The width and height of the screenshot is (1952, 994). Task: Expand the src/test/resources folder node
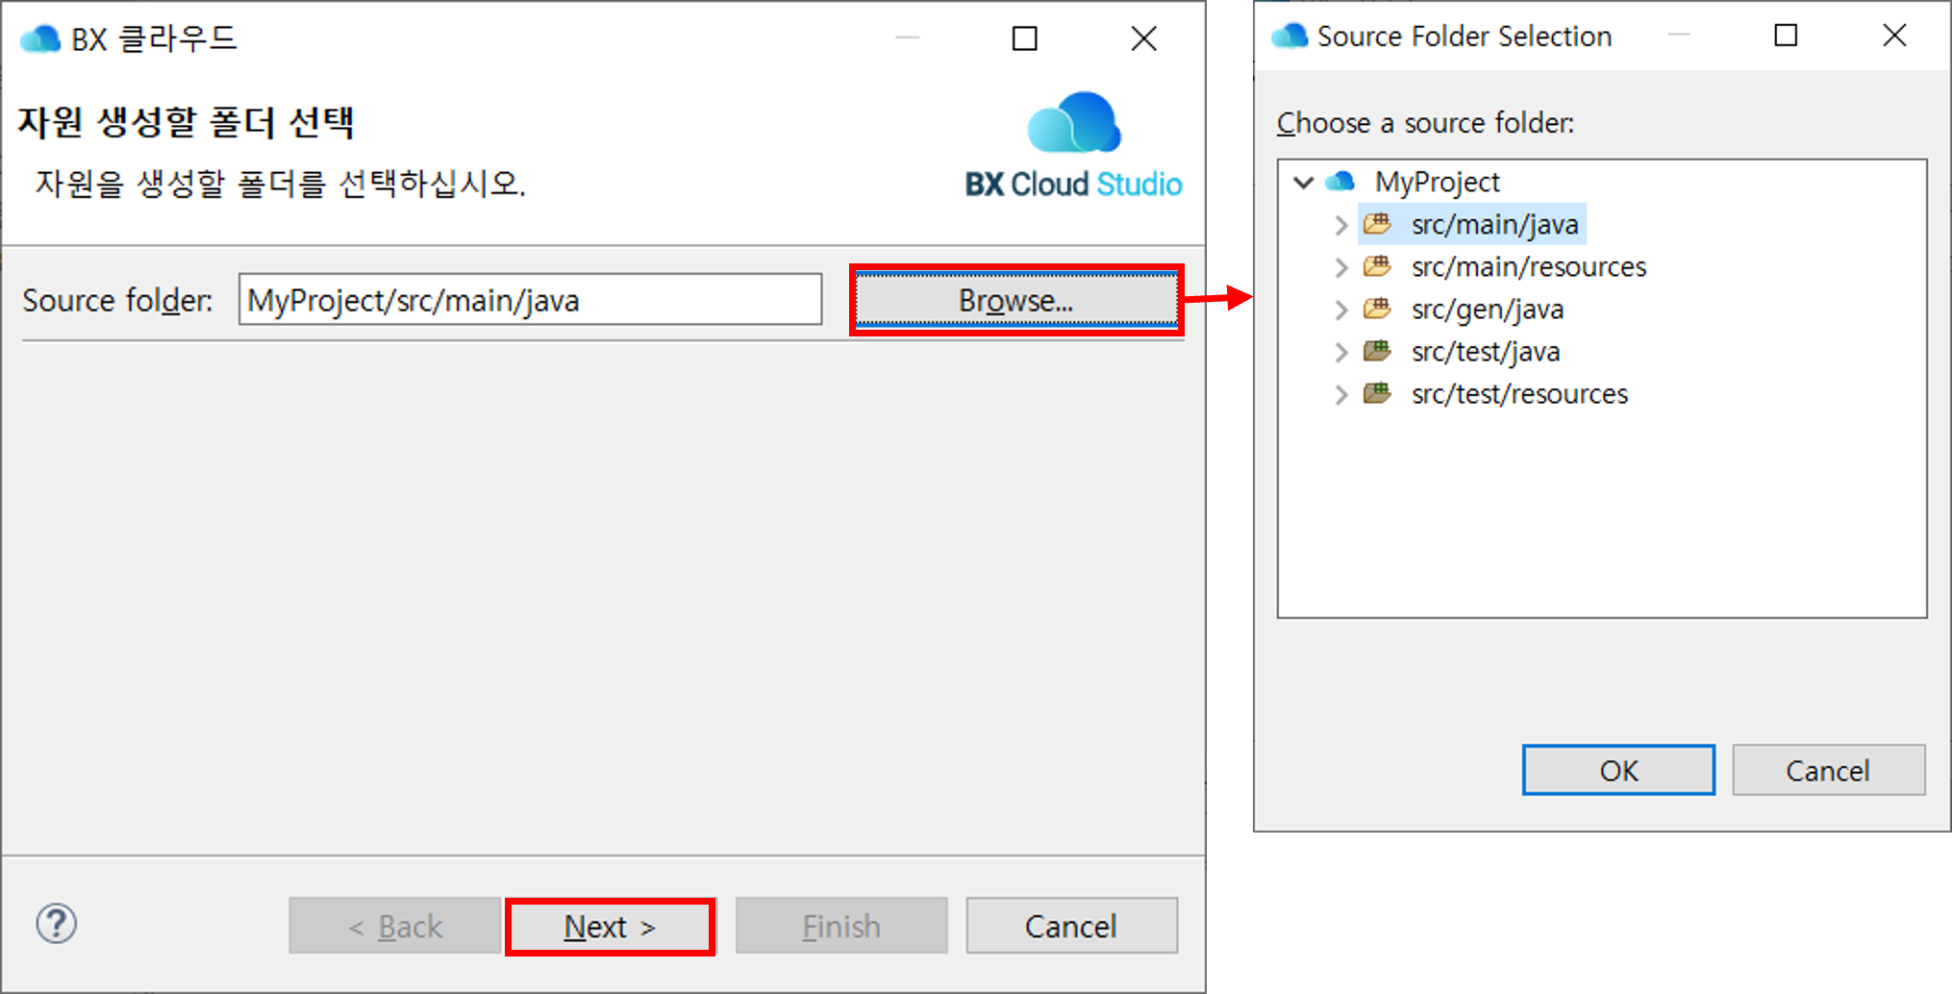1341,394
